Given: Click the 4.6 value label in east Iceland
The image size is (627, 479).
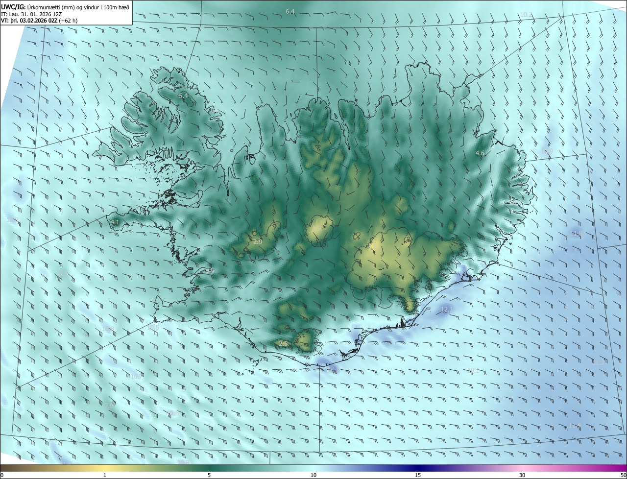Looking at the screenshot, I should point(480,153).
